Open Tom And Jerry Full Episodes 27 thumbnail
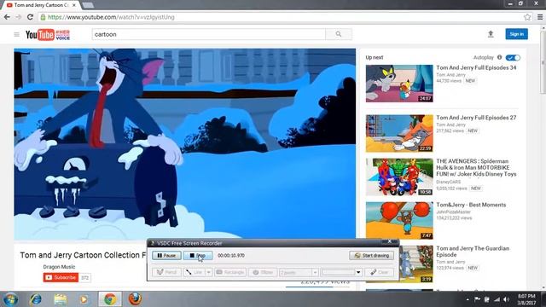This screenshot has height=307, width=546. pos(399,133)
